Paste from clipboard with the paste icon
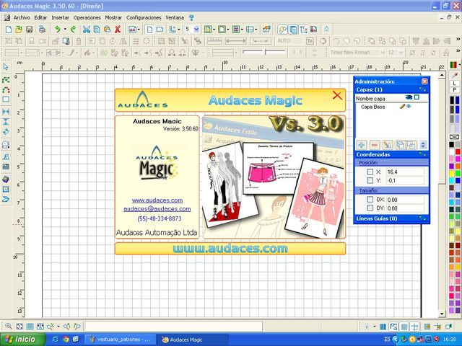This screenshot has height=346, width=462. (108, 29)
